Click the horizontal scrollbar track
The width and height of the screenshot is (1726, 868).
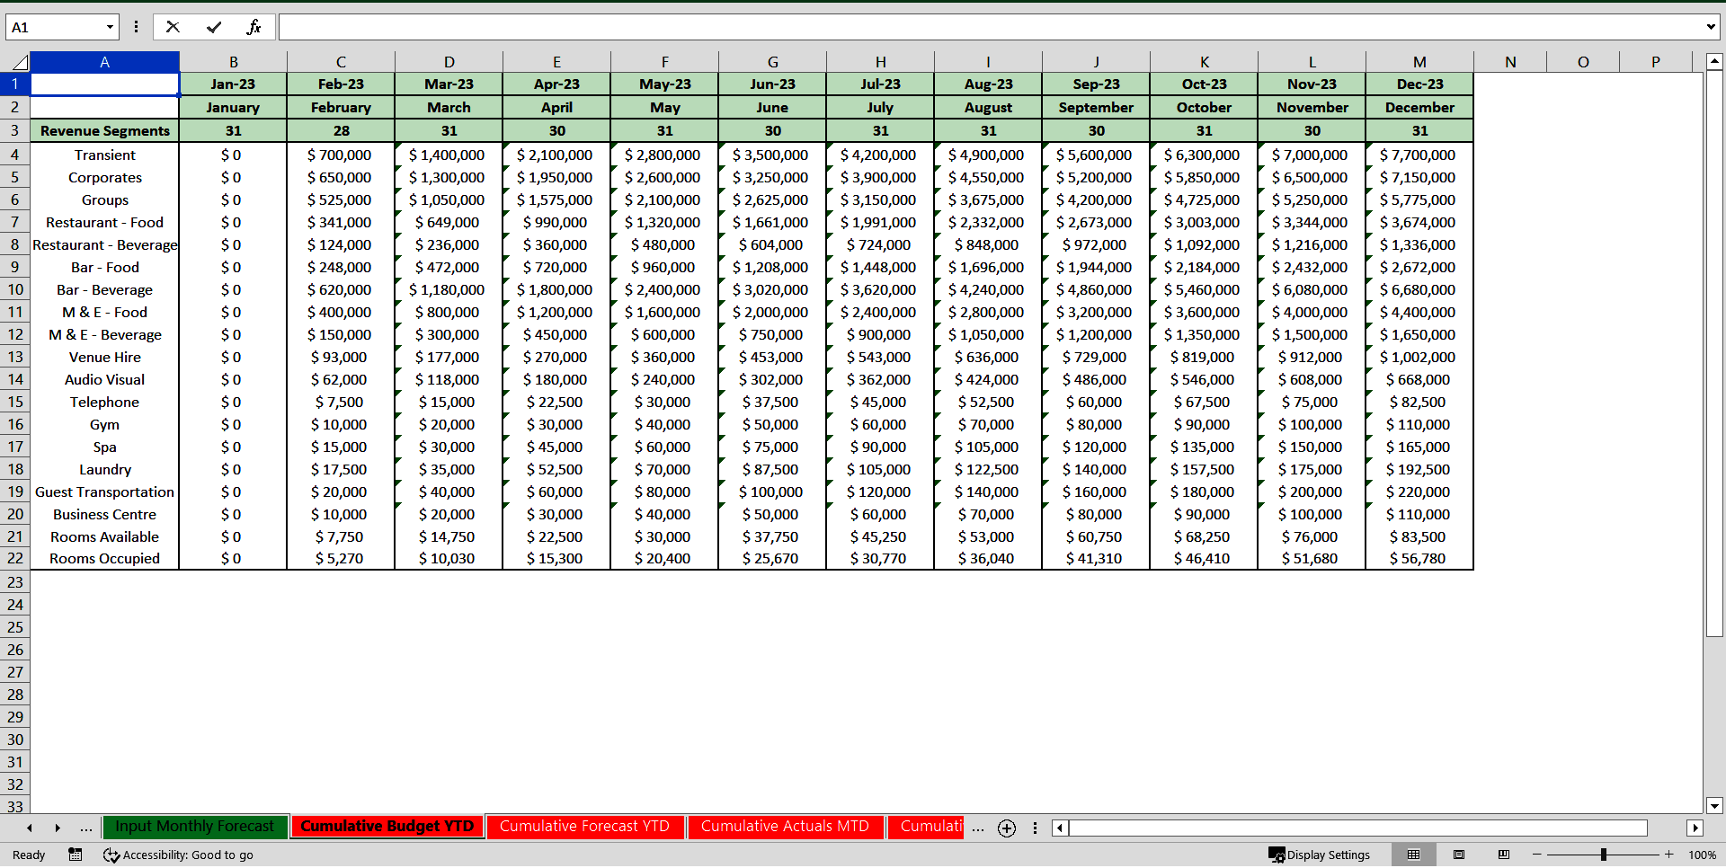point(1357,828)
